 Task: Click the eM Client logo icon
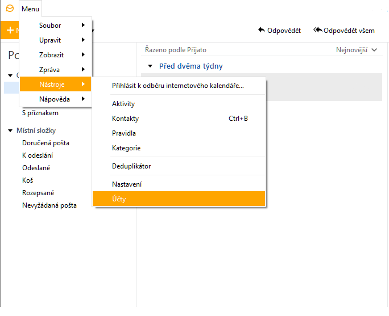pyautogui.click(x=9, y=9)
